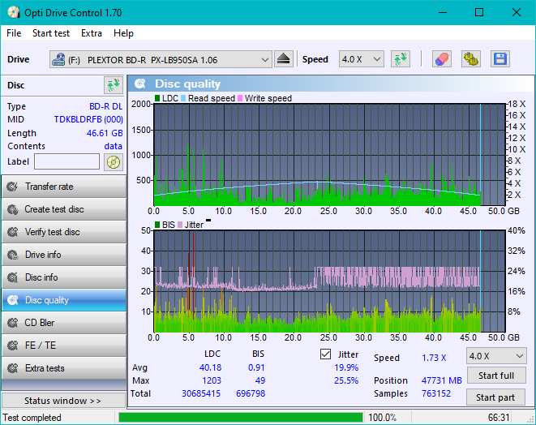This screenshot has height=425, width=536.
Task: Click the Length value 46.61 GB
Action: point(105,133)
